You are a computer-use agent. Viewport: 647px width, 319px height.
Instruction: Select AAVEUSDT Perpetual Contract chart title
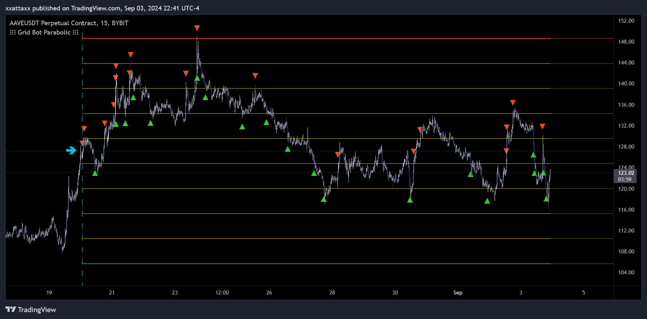69,23
